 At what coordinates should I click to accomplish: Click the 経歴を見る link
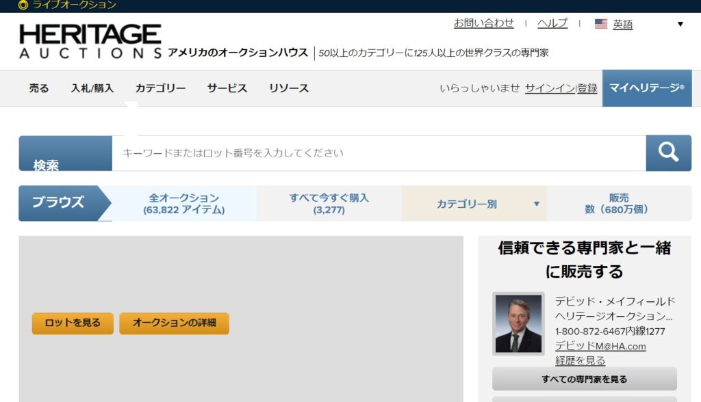point(581,360)
